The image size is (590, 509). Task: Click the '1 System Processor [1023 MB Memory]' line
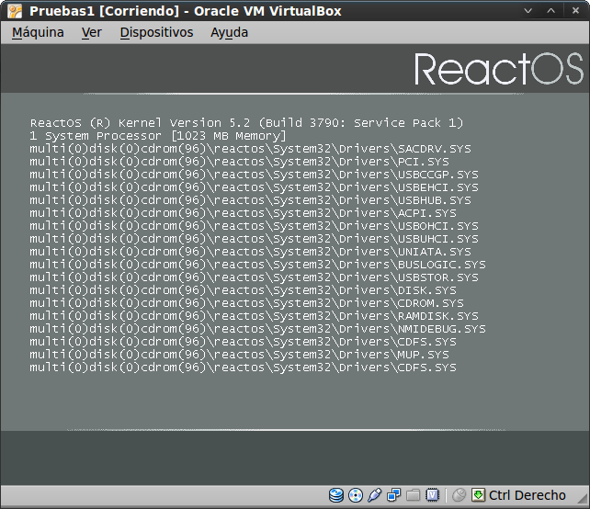[x=158, y=136]
